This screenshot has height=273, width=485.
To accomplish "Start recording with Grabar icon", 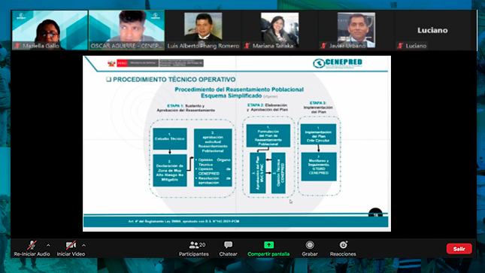I will (310, 245).
